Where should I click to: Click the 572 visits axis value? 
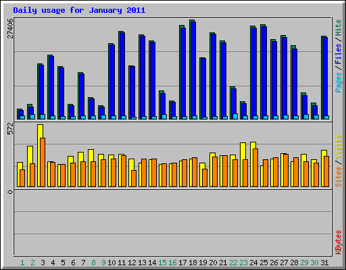(10, 129)
